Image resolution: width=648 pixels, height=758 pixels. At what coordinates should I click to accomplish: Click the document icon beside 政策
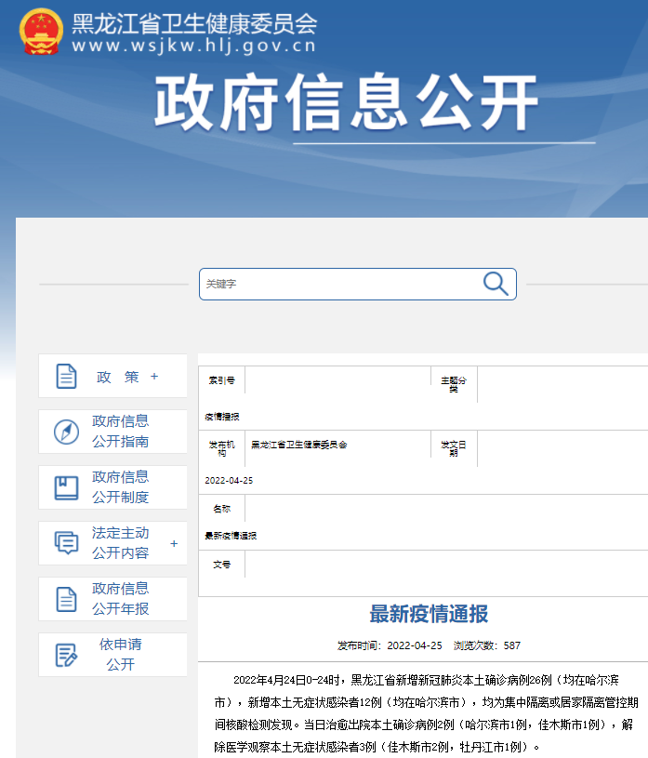pyautogui.click(x=66, y=377)
